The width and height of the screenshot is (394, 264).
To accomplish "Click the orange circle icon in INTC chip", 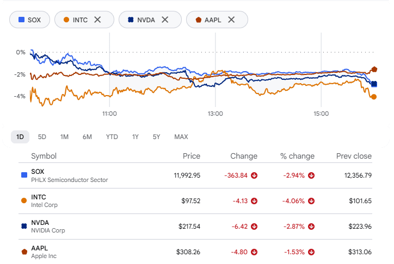I will (66, 20).
